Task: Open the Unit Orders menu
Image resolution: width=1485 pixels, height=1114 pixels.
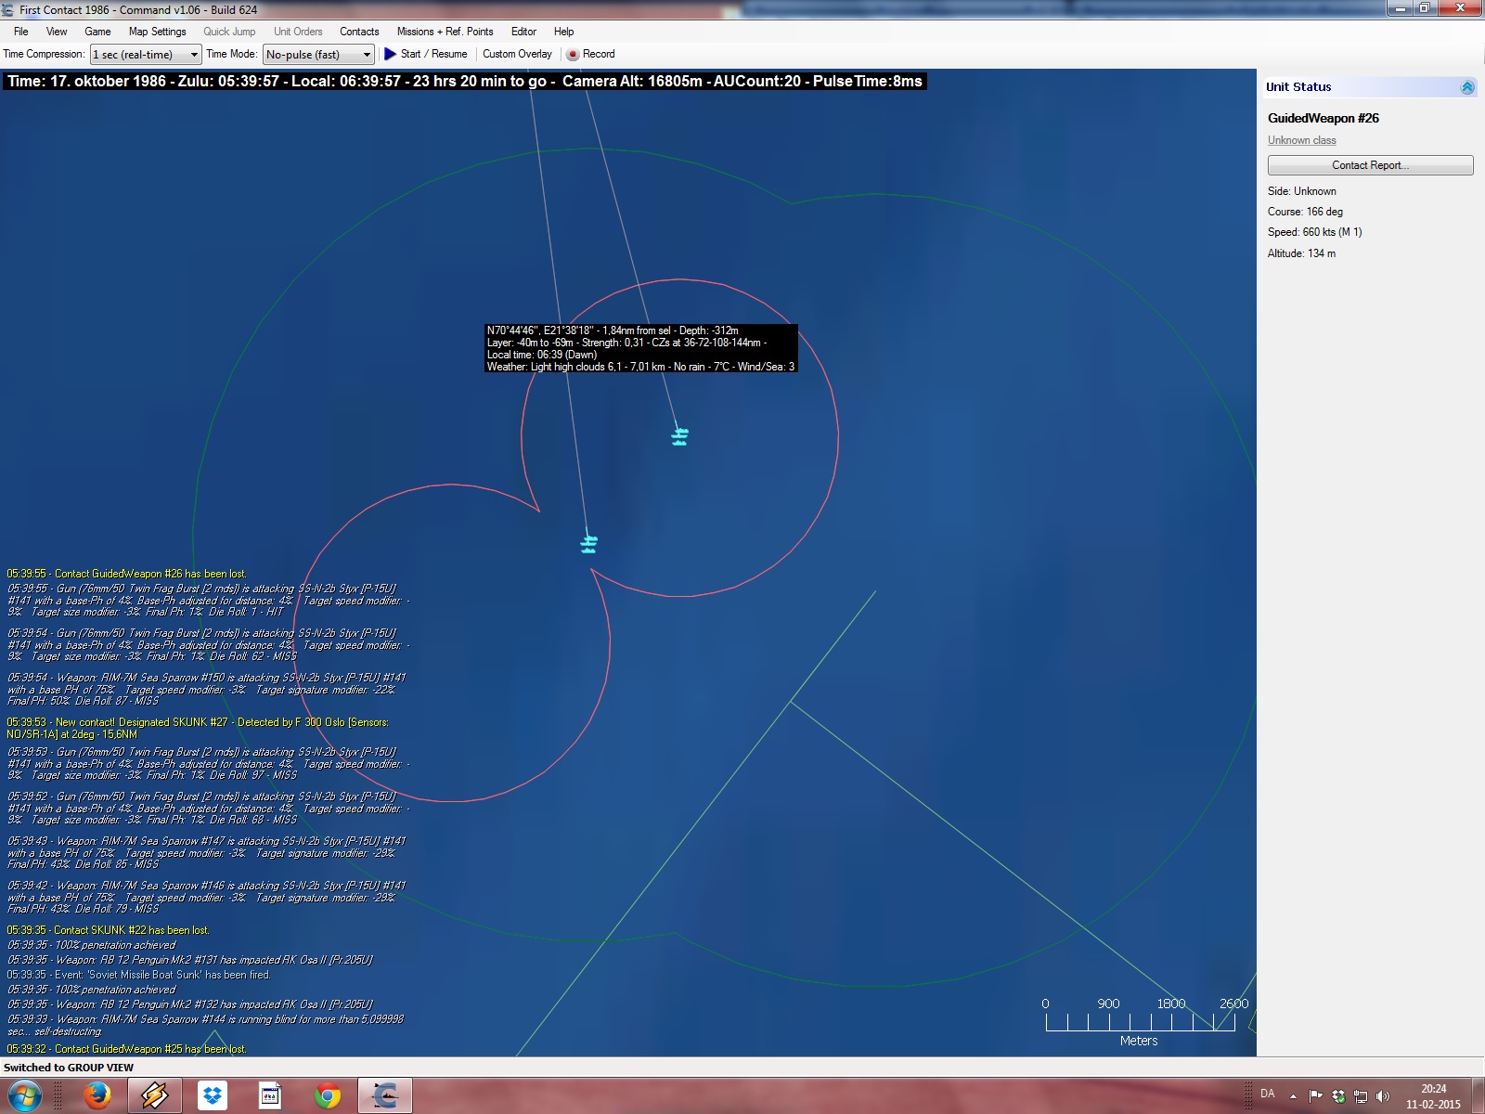Action: [298, 32]
